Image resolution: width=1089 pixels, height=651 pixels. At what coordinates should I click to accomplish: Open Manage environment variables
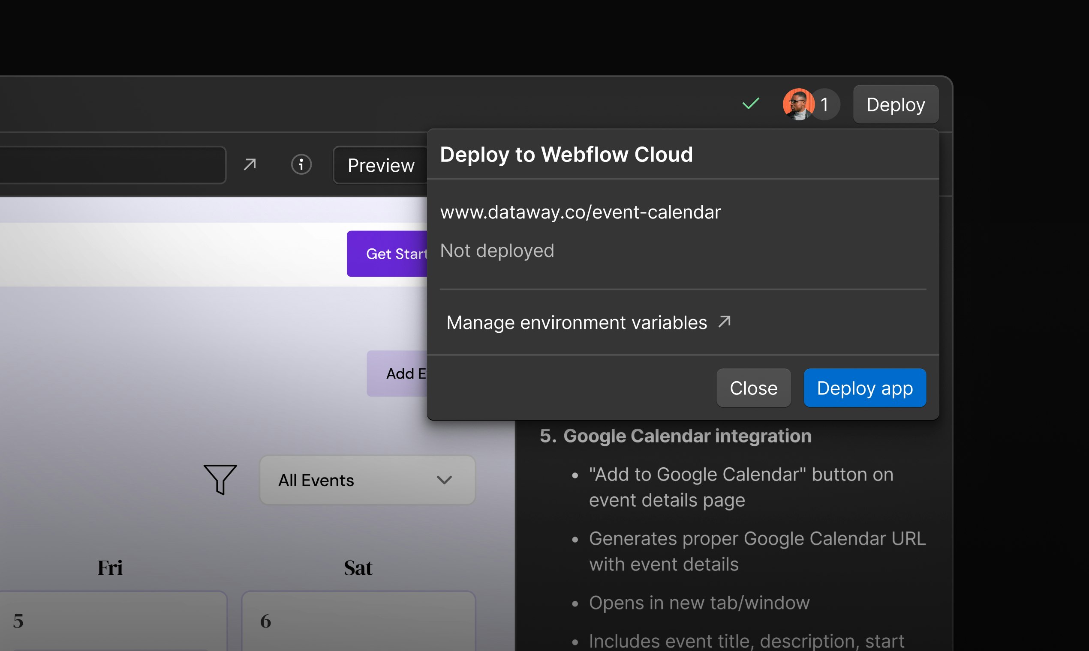577,322
